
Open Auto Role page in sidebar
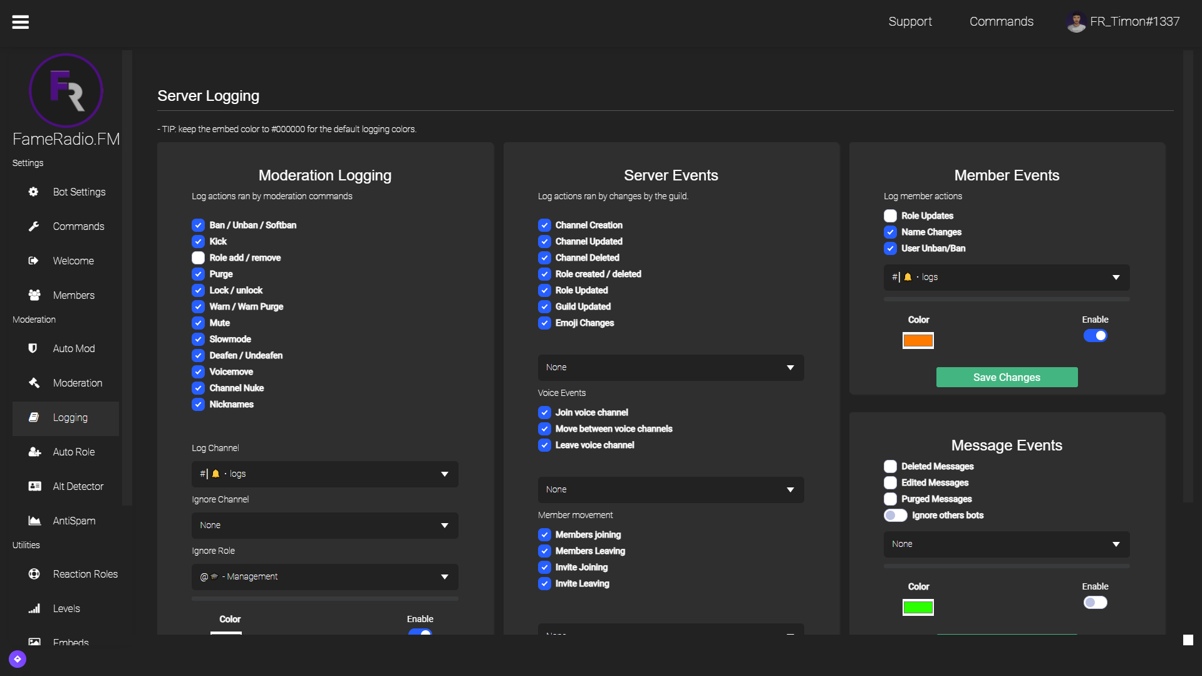pos(66,452)
